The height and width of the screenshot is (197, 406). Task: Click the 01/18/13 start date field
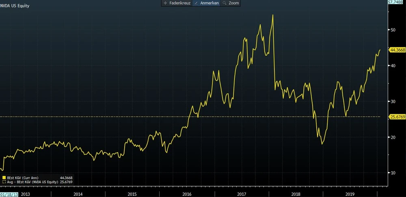coord(9,194)
